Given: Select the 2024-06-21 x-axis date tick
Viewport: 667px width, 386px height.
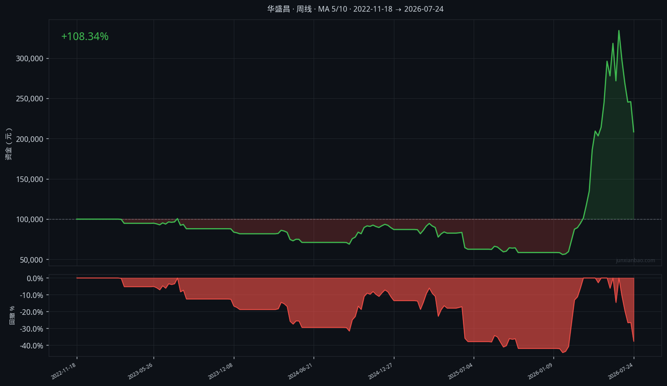Looking at the screenshot, I should tap(301, 371).
